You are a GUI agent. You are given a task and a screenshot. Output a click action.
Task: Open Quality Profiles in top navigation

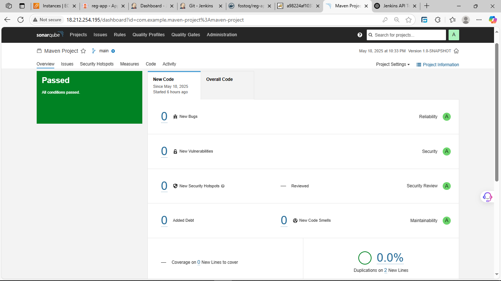coord(149,35)
